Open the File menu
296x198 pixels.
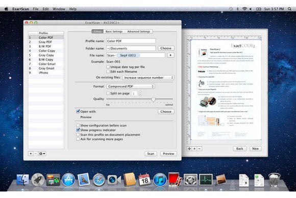[x=36, y=9]
